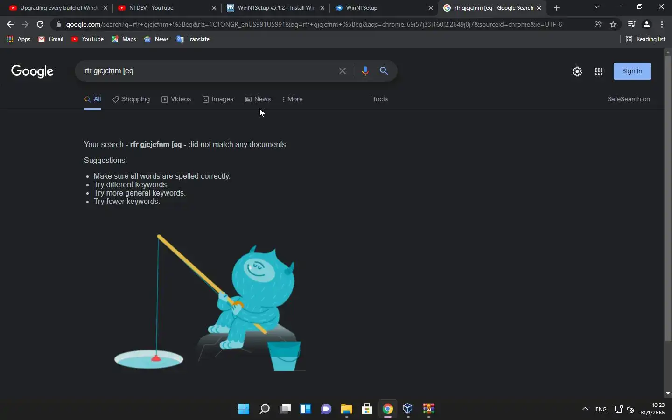Screen dimensions: 672x420
Task: Click the Google logo
Action: [32, 71]
